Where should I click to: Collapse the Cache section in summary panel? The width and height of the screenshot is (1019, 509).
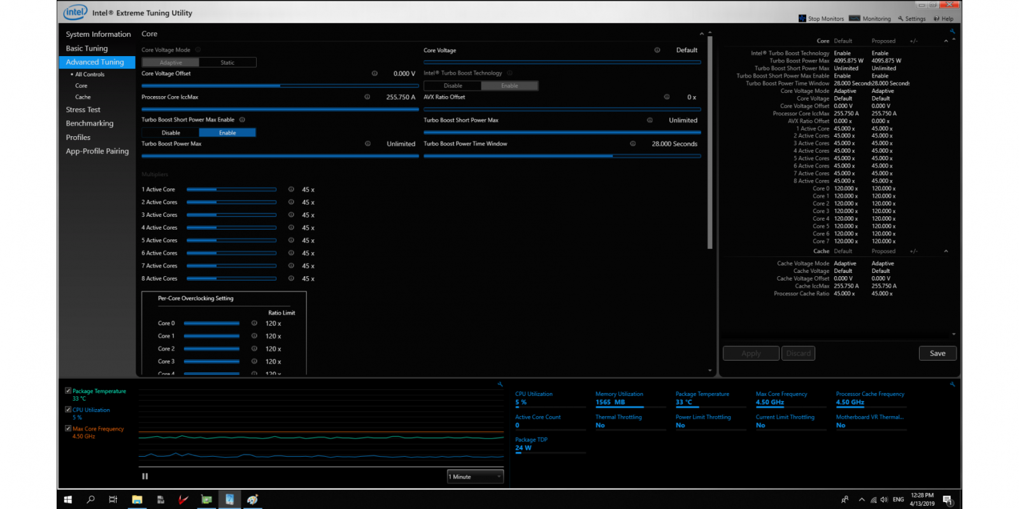[x=946, y=251]
